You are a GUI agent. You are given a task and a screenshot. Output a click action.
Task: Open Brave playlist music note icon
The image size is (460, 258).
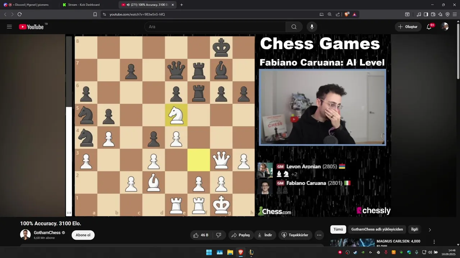(419, 14)
